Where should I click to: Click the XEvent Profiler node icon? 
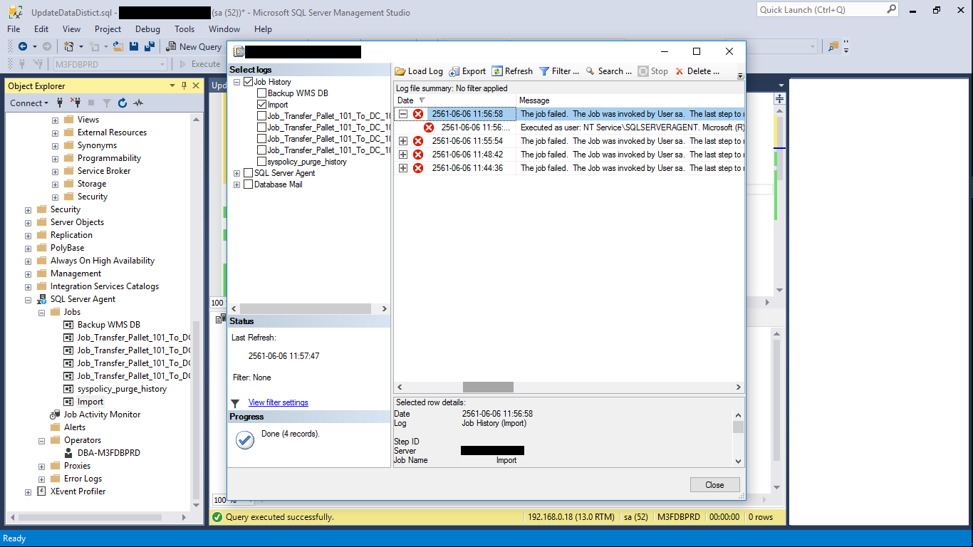[x=42, y=491]
